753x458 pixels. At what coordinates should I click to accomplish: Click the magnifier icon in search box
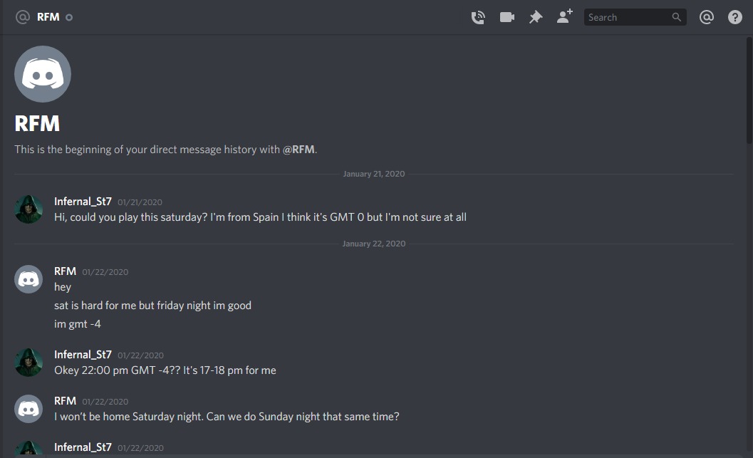[x=676, y=17]
